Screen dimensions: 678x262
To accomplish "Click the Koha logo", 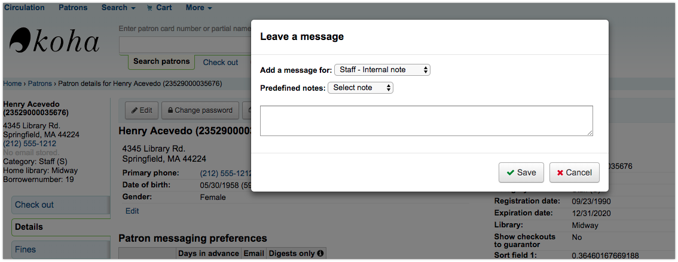I will (x=55, y=41).
